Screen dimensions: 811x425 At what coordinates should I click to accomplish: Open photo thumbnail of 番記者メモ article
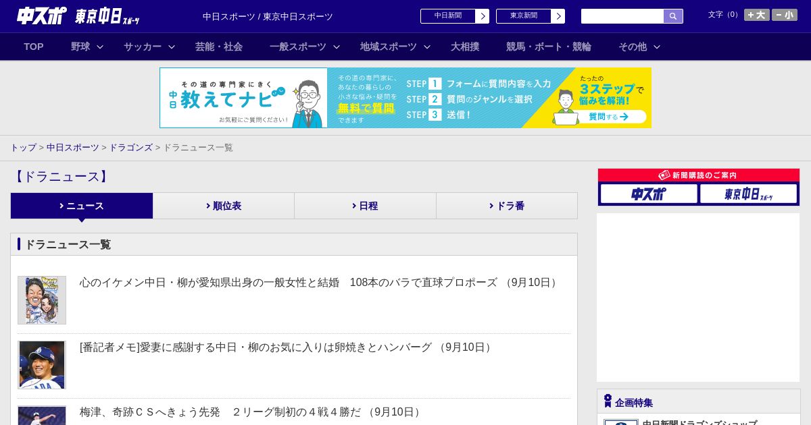click(42, 365)
